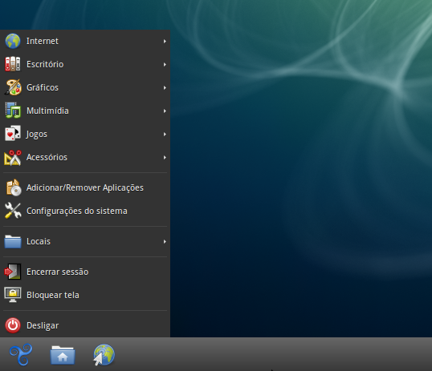Click the red Desligar power icon
The height and width of the screenshot is (371, 432).
coord(13,325)
